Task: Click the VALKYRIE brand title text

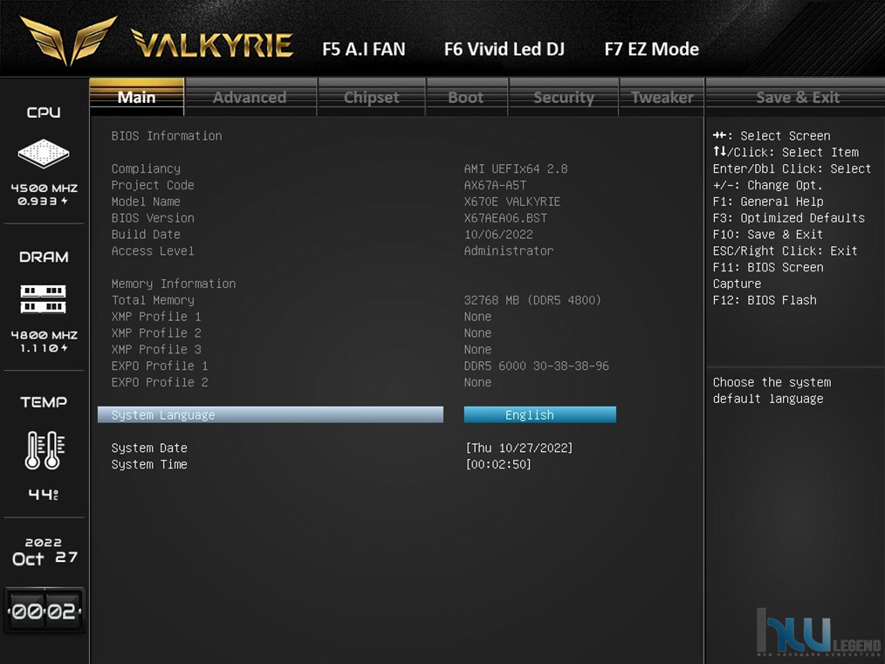Action: (212, 44)
